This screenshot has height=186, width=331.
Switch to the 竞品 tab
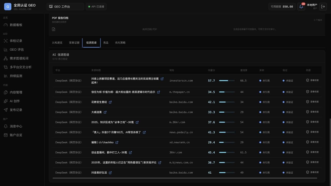coord(106,43)
